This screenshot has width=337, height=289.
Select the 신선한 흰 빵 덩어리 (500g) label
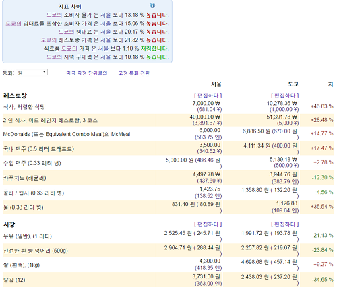click(x=36, y=251)
